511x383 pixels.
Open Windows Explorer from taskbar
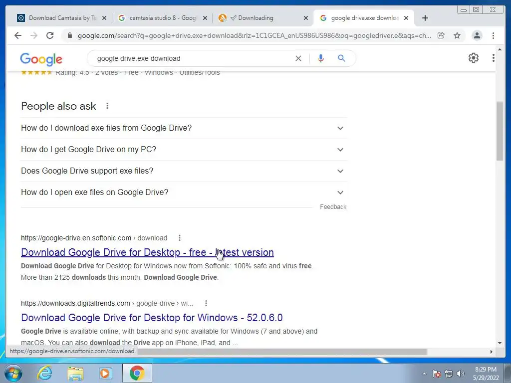(x=75, y=373)
